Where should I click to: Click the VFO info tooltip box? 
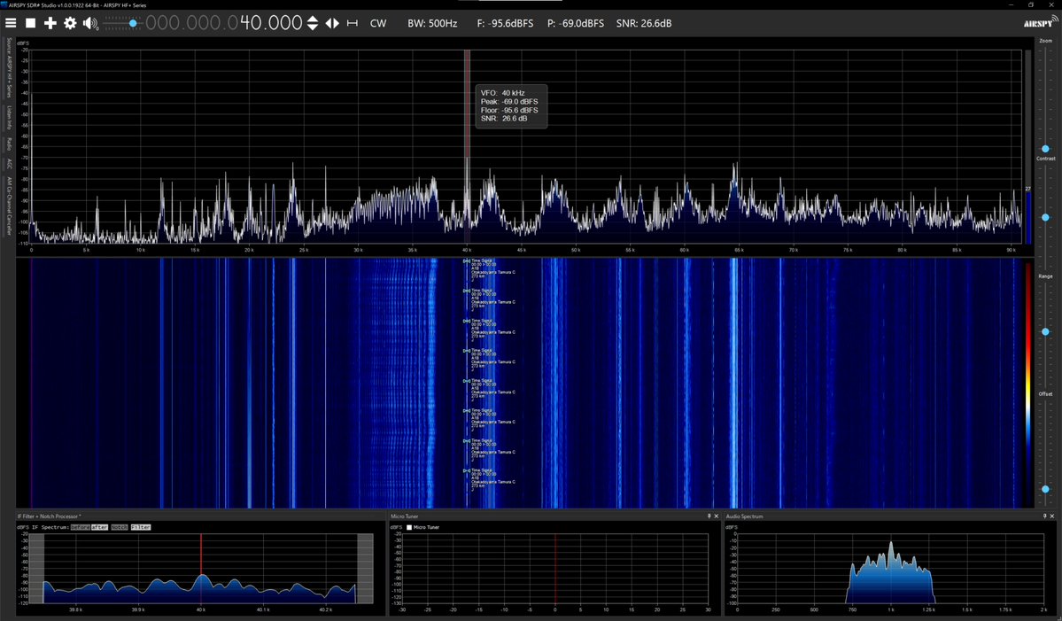click(x=511, y=105)
